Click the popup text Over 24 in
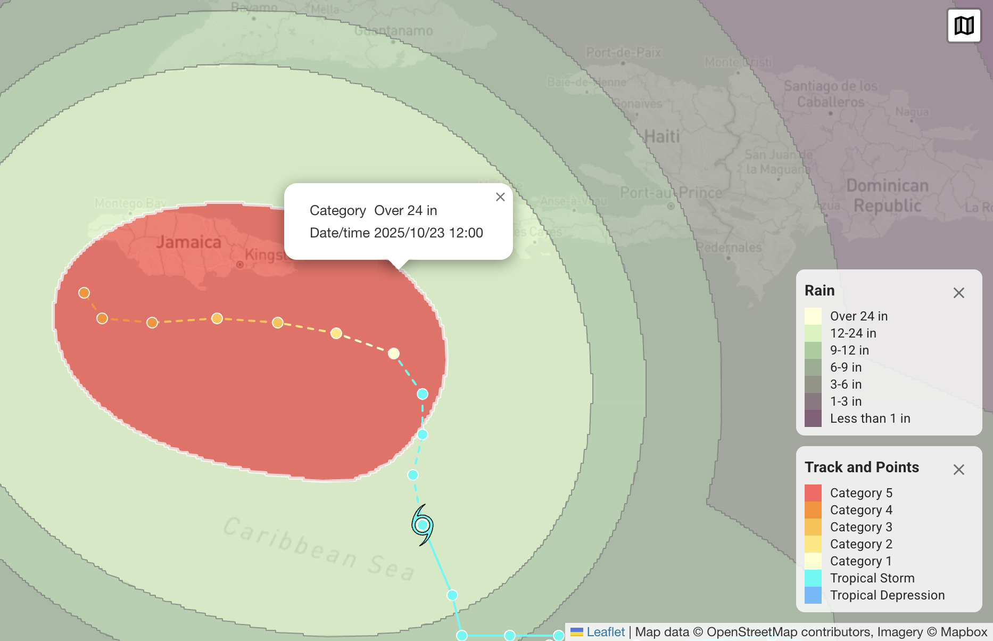The width and height of the screenshot is (993, 641). pyautogui.click(x=406, y=211)
